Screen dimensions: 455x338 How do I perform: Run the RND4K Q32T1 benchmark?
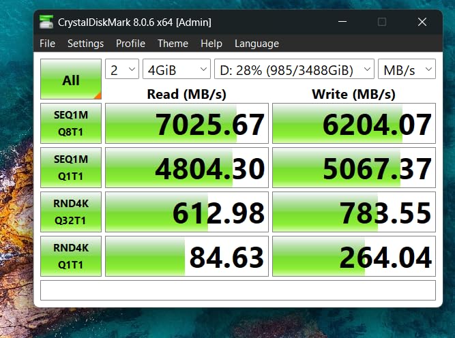(x=71, y=211)
